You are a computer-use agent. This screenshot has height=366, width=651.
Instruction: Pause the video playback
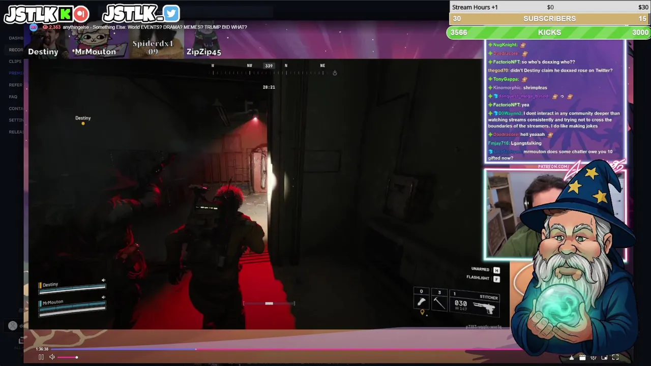click(x=41, y=357)
